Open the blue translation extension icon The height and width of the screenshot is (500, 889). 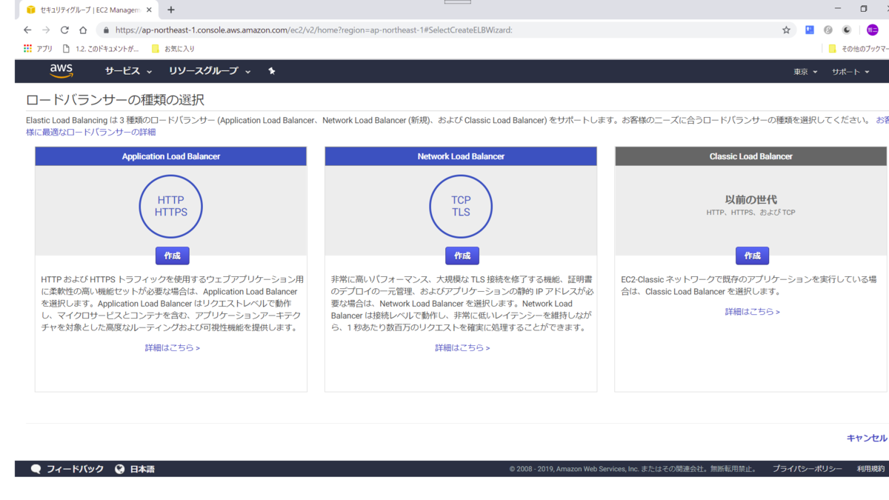click(809, 30)
